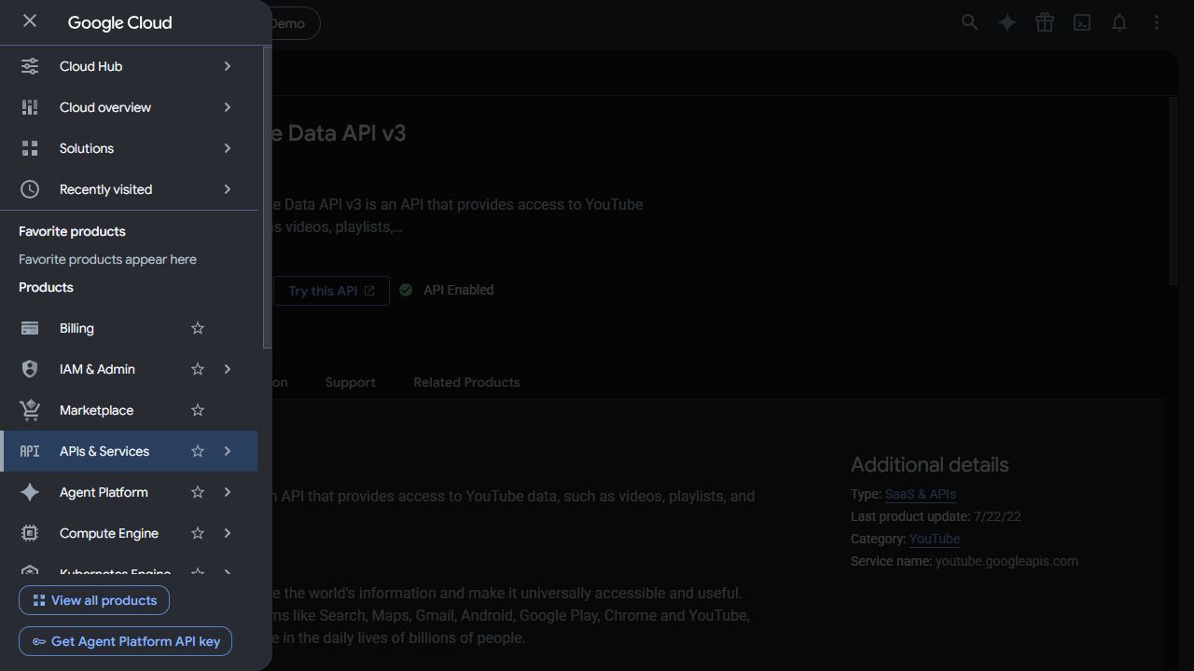Click the Compute Engine chip icon
Viewport: 1194px width, 671px height.
(x=30, y=533)
